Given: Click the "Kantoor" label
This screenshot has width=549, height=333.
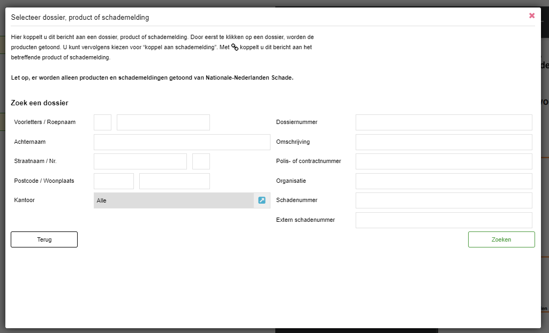Looking at the screenshot, I should 25,200.
